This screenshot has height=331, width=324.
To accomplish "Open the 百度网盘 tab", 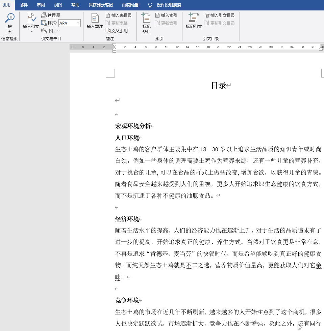I will (130, 5).
